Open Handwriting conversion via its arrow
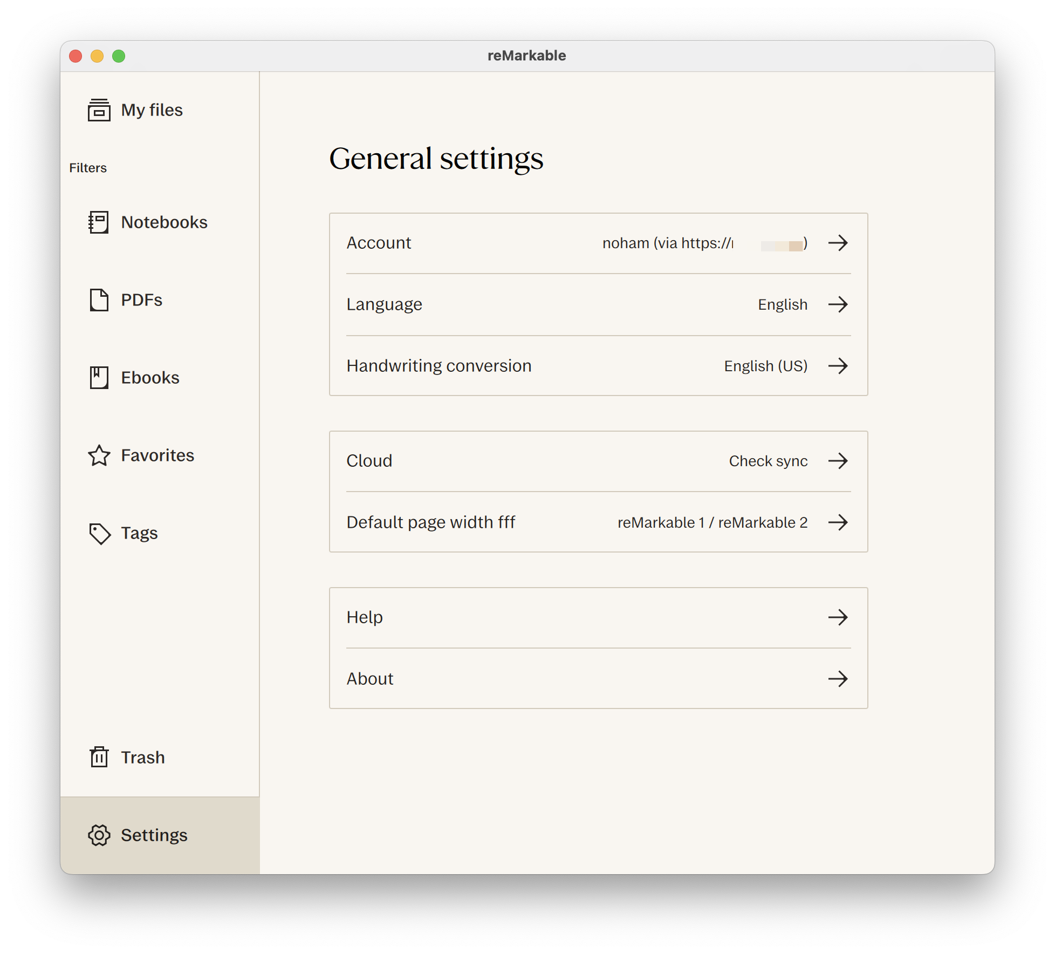The image size is (1055, 954). coord(838,366)
